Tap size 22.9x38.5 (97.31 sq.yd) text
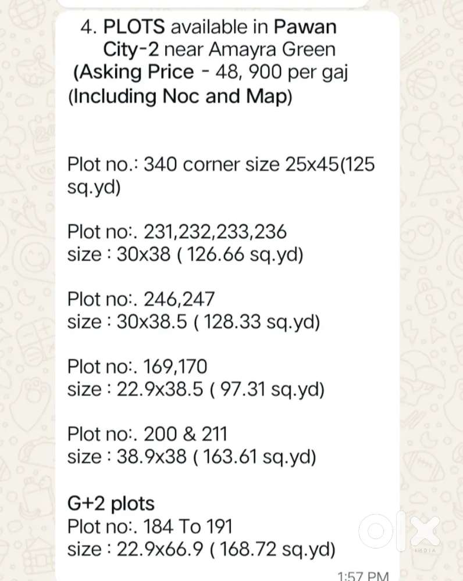This screenshot has height=581, width=463. [x=195, y=389]
